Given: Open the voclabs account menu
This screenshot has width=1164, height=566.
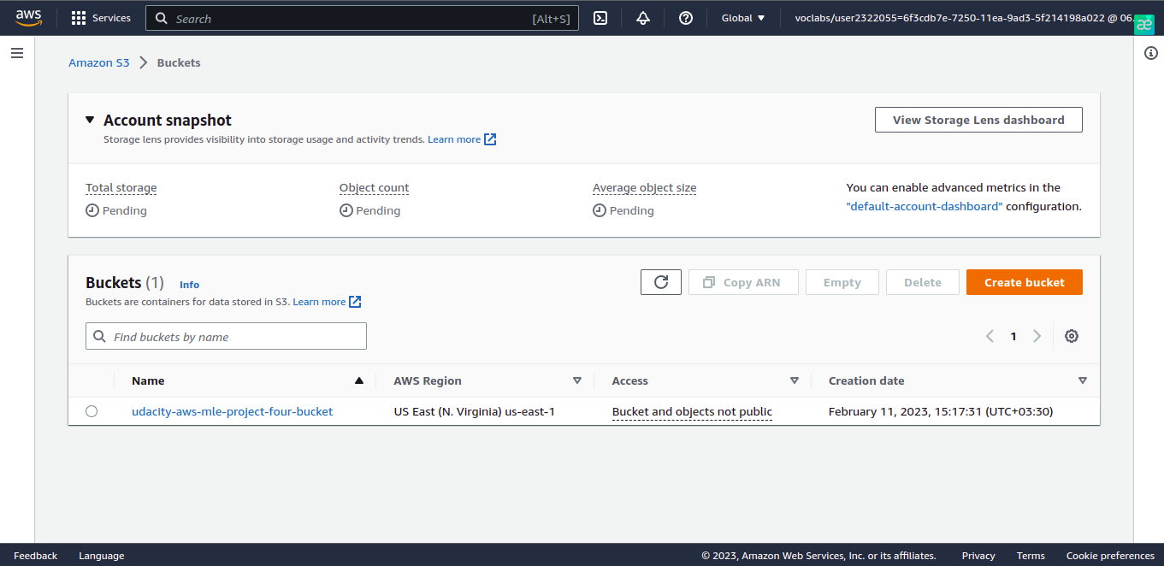Looking at the screenshot, I should click(x=964, y=18).
